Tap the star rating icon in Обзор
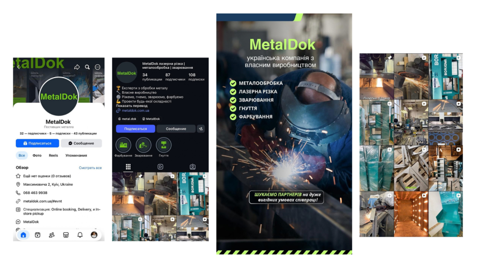Screen dimensions: 479x268 [18, 176]
